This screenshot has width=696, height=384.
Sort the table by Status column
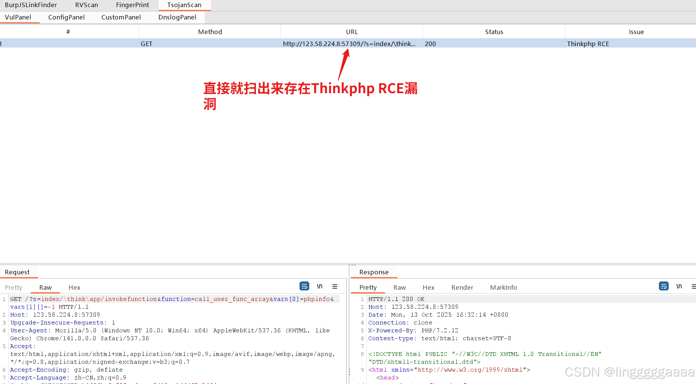click(494, 32)
